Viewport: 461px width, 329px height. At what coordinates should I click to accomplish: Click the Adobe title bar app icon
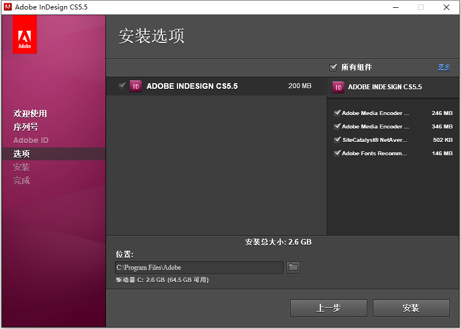[8, 7]
